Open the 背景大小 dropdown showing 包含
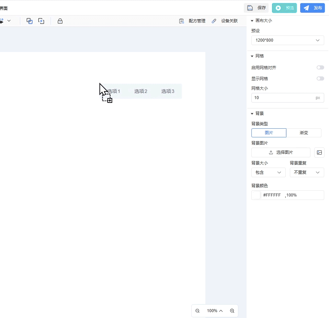This screenshot has width=329, height=318. click(x=268, y=172)
